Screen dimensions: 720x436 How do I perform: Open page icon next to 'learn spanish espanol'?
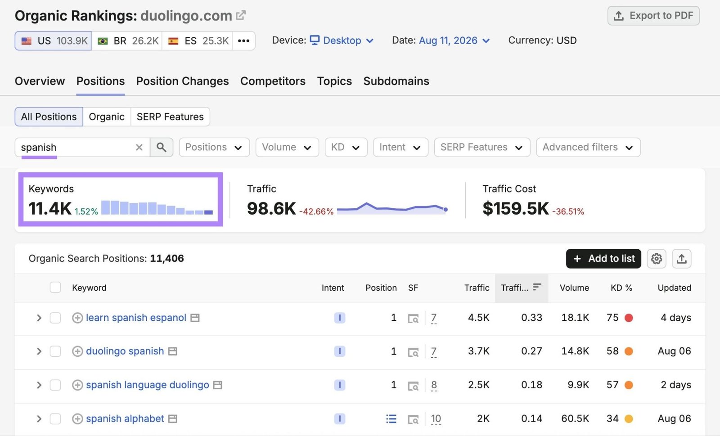tap(195, 318)
